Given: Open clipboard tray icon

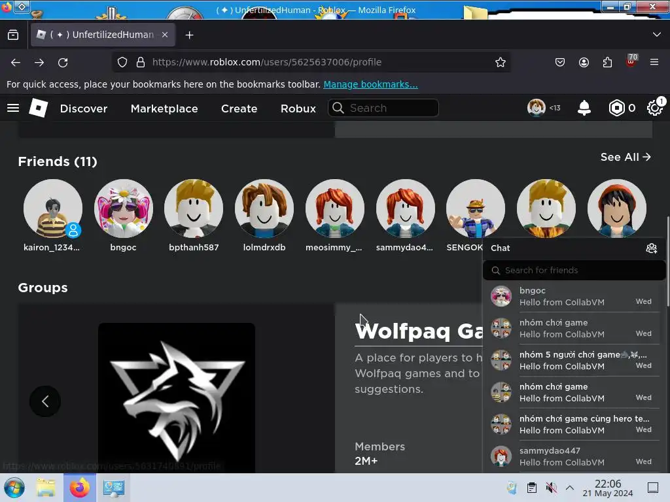Looking at the screenshot, I should [x=531, y=488].
